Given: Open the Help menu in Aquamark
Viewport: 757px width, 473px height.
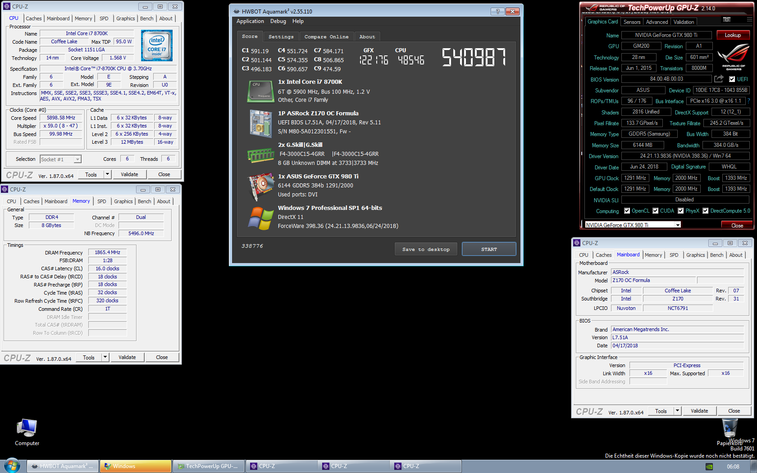Looking at the screenshot, I should [298, 21].
